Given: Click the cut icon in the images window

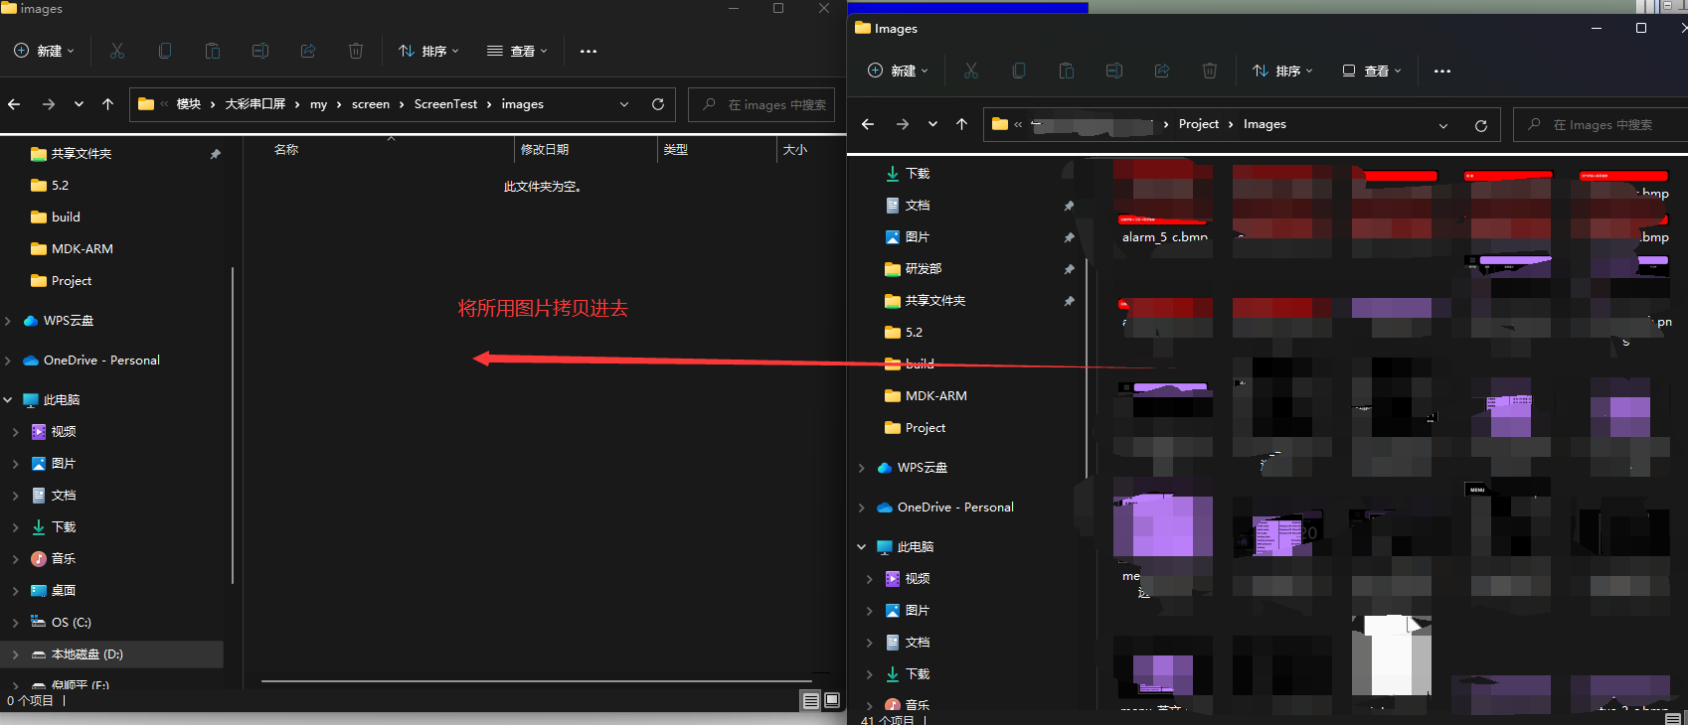Looking at the screenshot, I should click(x=117, y=51).
